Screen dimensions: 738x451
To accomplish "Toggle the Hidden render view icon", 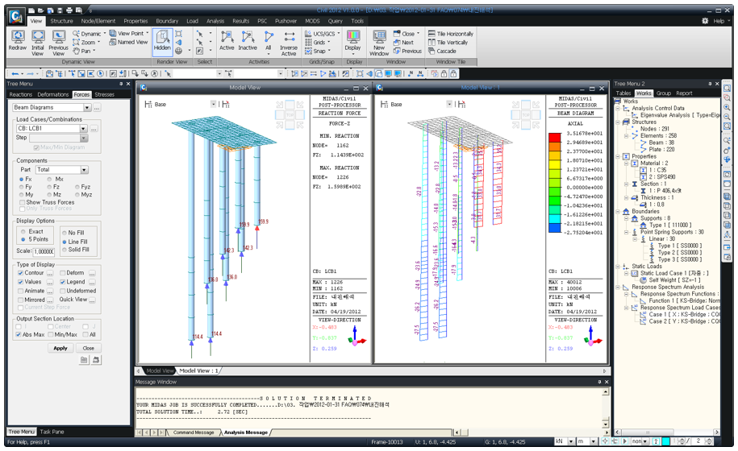I will (162, 41).
